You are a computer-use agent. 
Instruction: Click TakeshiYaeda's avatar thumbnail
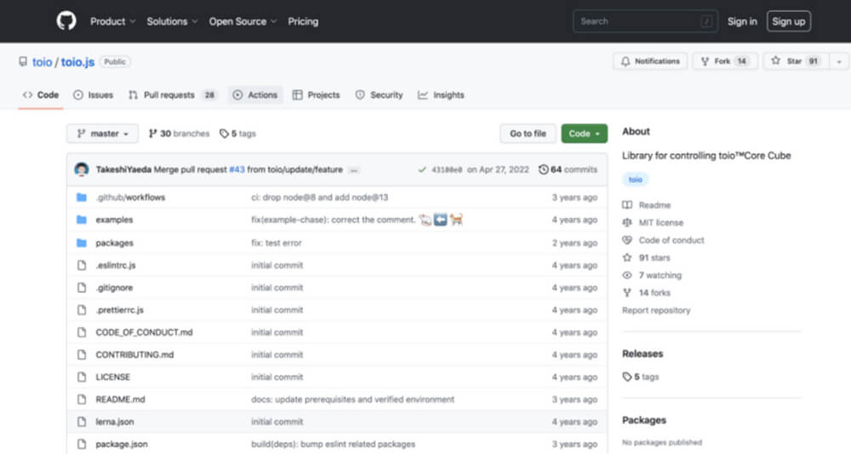pyautogui.click(x=82, y=170)
